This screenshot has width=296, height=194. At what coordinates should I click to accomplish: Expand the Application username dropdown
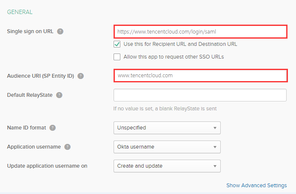click(167, 147)
